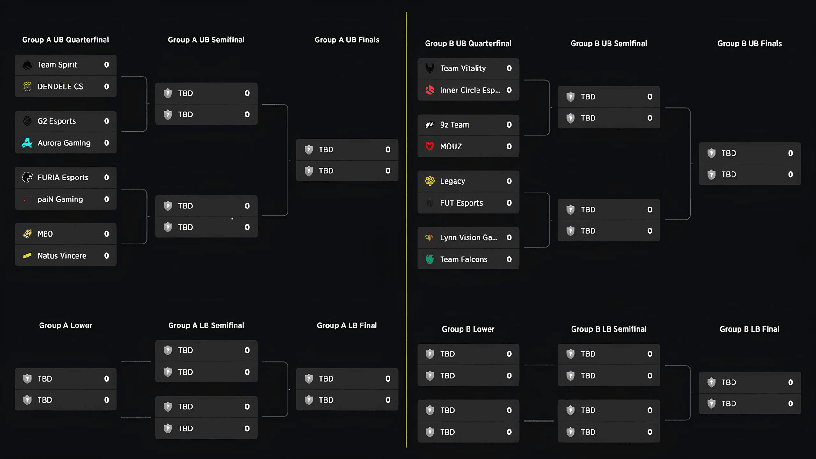Click the M80 logo icon
816x459 pixels.
tap(27, 234)
